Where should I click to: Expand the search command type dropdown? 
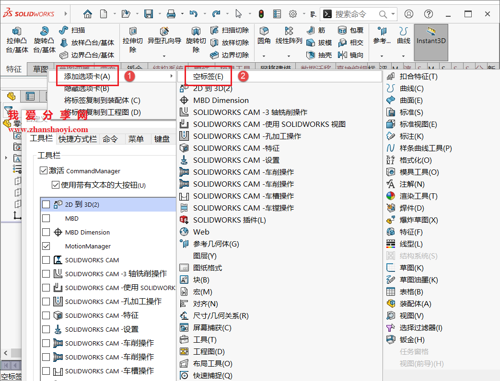(x=392, y=14)
